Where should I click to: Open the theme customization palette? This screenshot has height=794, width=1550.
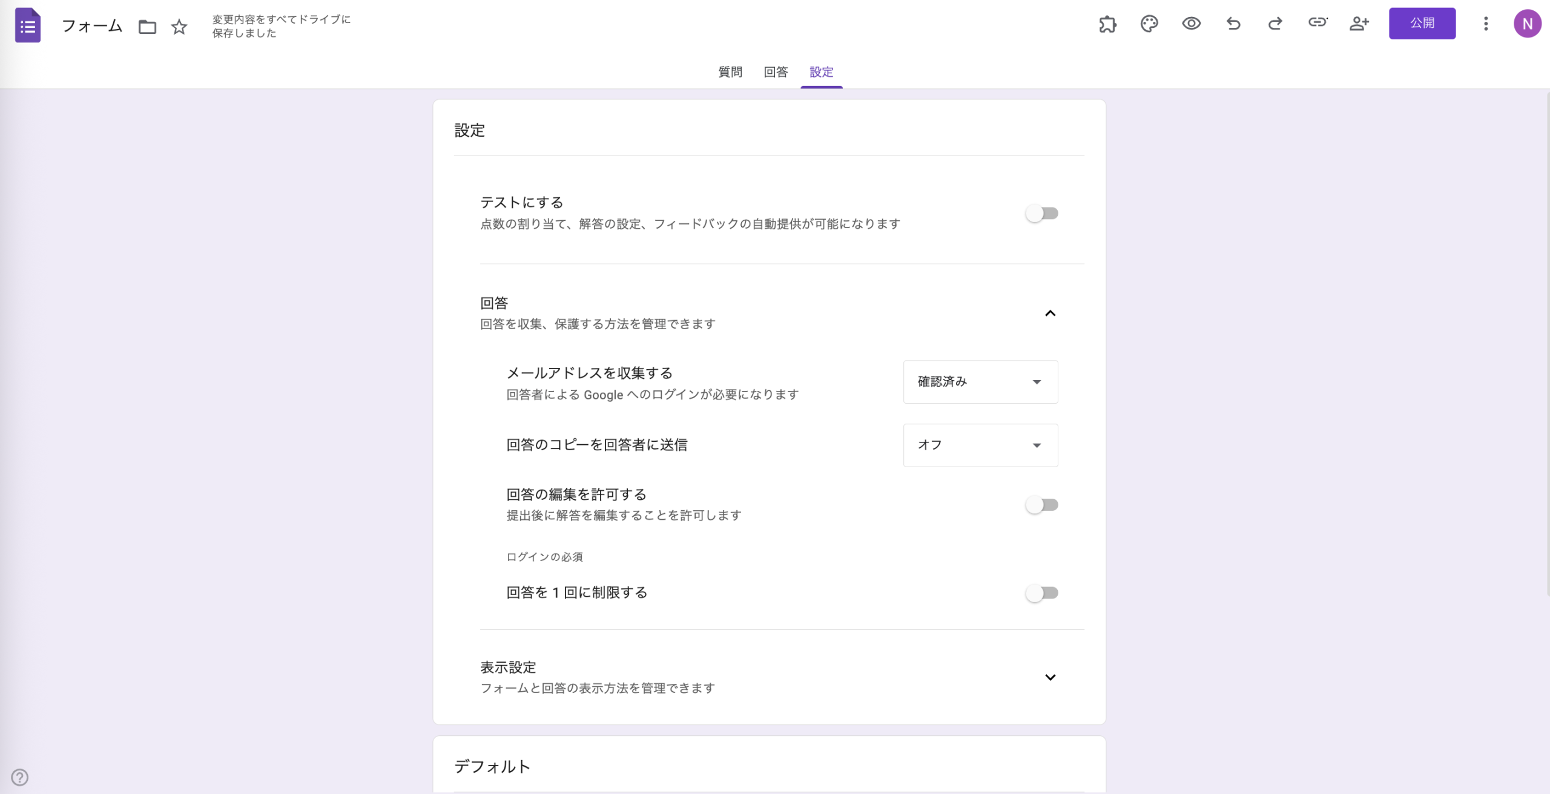click(1148, 24)
